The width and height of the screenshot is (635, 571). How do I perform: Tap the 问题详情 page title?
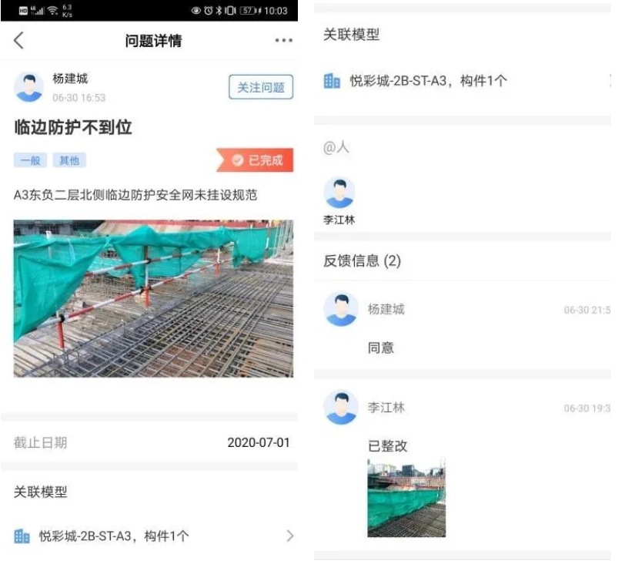[153, 41]
